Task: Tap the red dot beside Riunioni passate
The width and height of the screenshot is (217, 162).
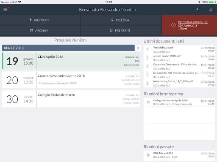Action: tap(213, 146)
